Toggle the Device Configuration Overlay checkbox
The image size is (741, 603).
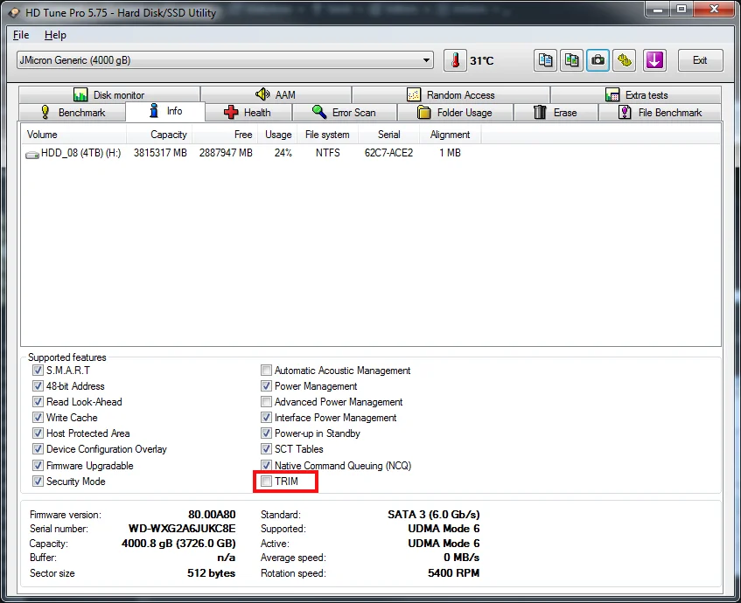point(38,449)
